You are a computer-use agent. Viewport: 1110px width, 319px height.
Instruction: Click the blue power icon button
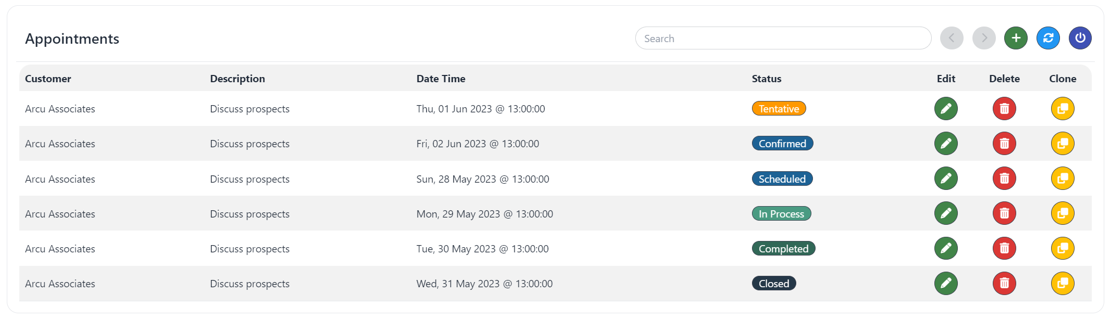pyautogui.click(x=1080, y=38)
